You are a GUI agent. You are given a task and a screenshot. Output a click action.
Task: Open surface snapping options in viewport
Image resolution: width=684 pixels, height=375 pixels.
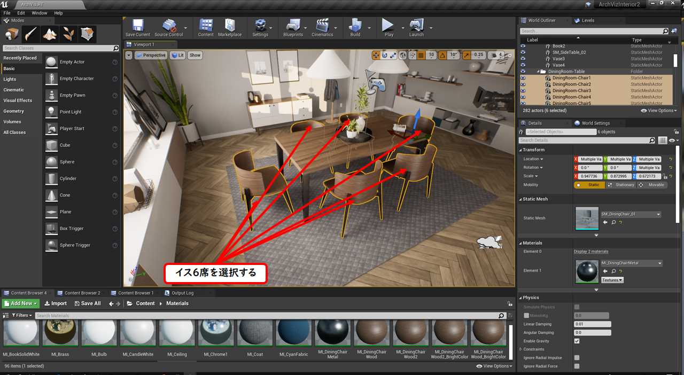click(412, 55)
